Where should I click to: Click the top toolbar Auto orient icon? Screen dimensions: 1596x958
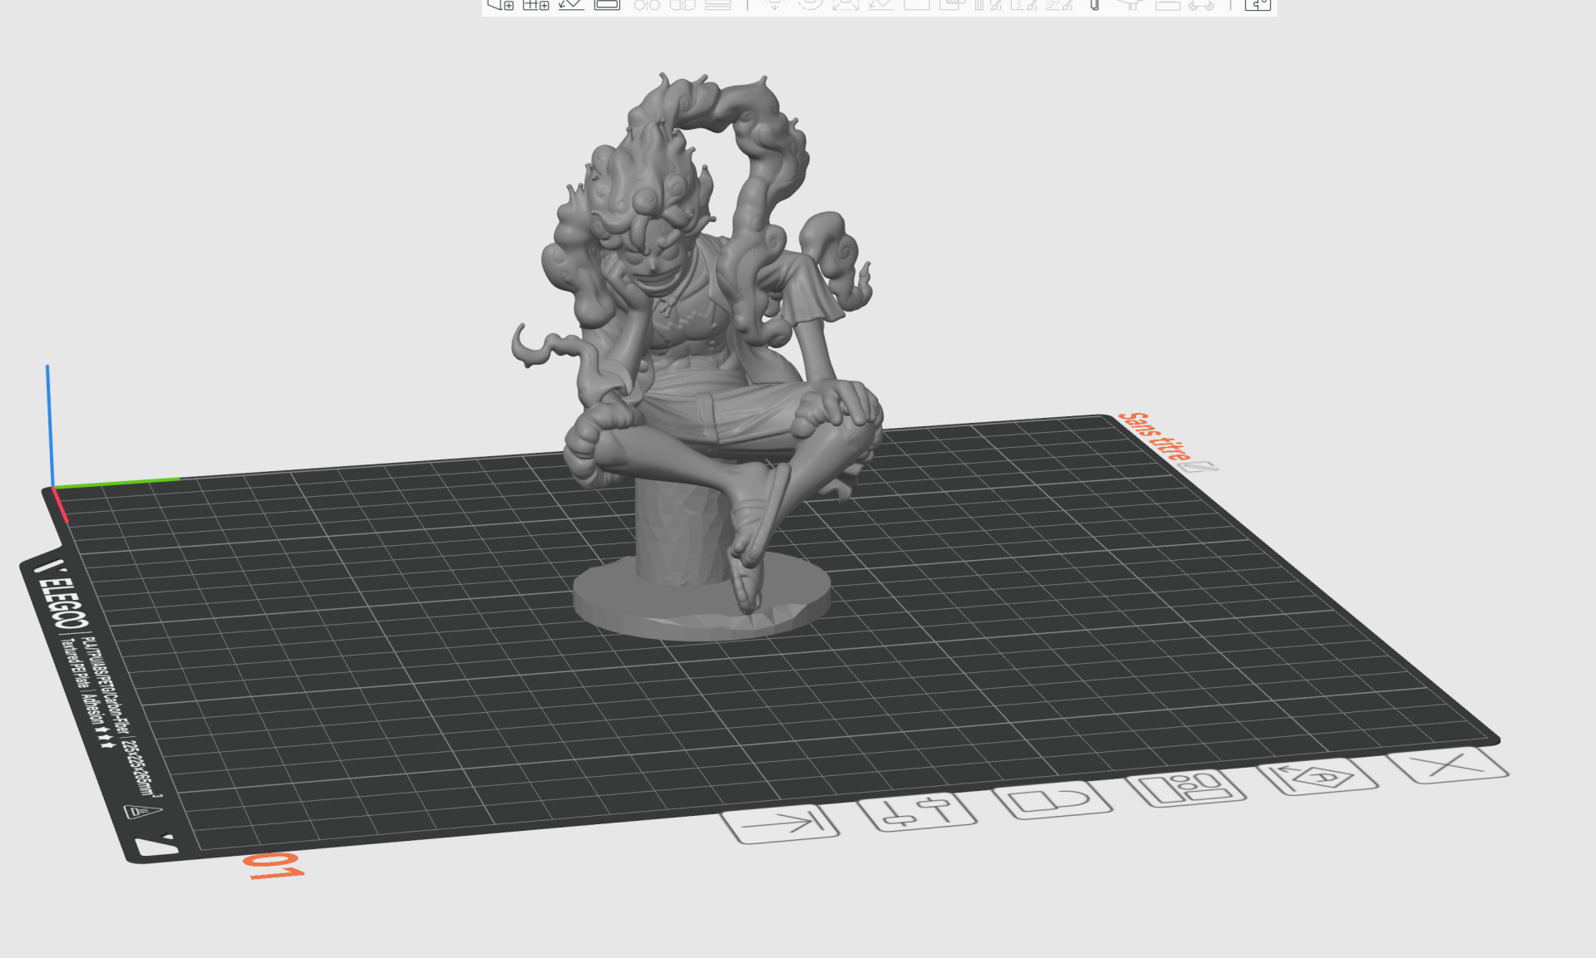pos(571,4)
